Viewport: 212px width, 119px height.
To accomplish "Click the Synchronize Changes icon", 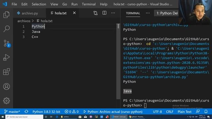I will [x=26, y=112].
